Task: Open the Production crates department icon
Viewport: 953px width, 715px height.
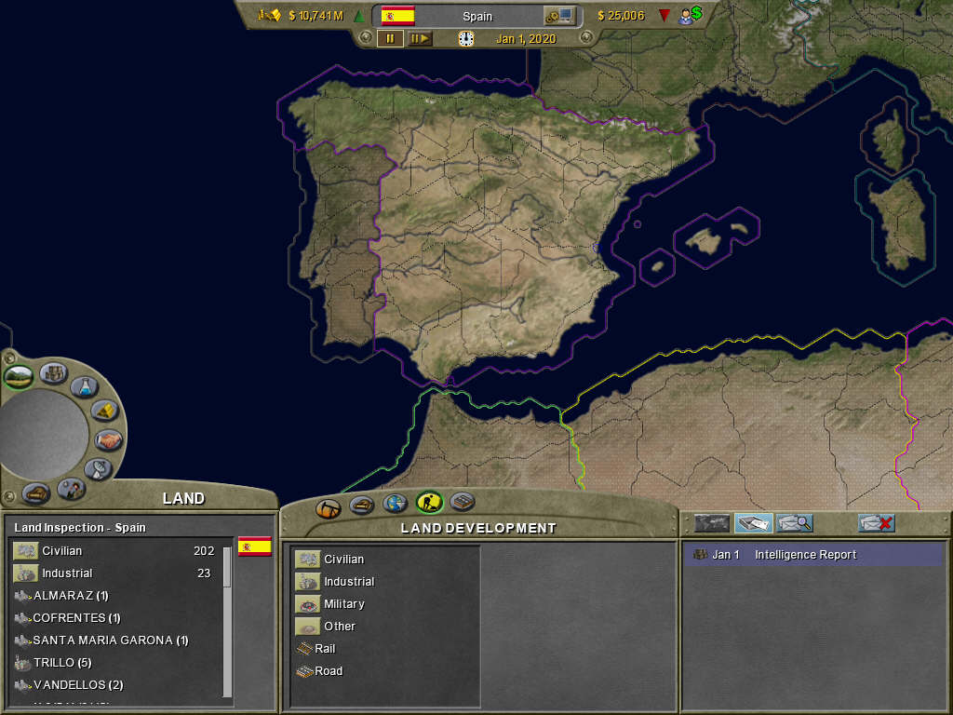Action: pos(53,374)
